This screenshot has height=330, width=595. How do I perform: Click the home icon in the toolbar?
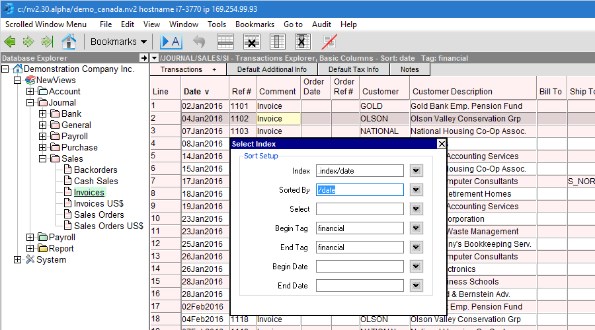point(68,42)
